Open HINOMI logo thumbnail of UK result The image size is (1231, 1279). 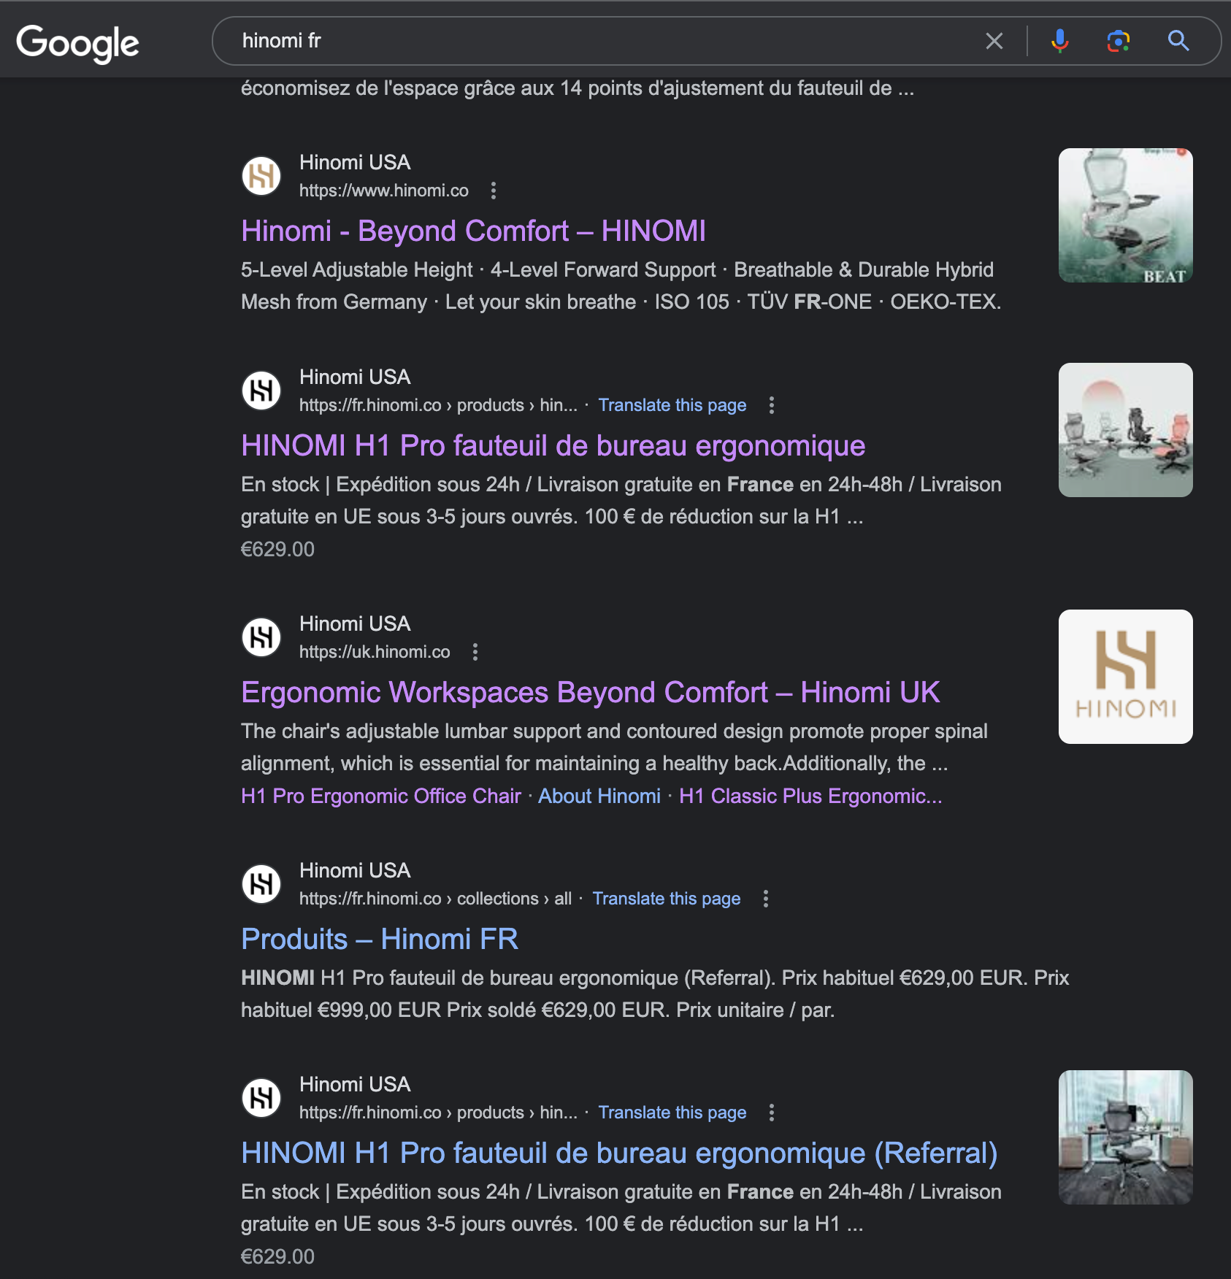tap(1125, 677)
